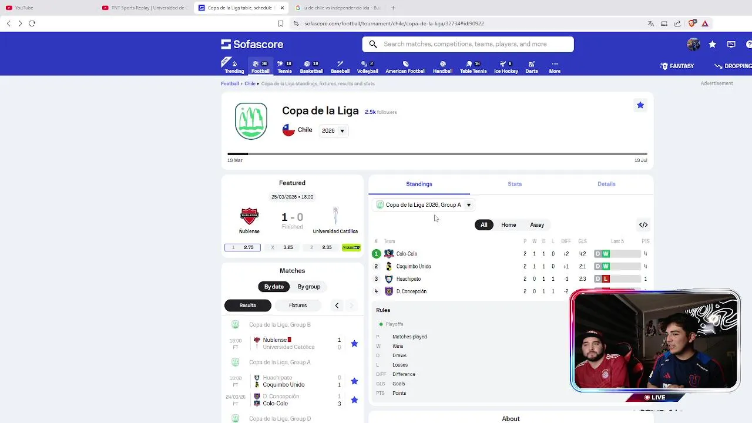Open the Trending sports section

coord(234,67)
